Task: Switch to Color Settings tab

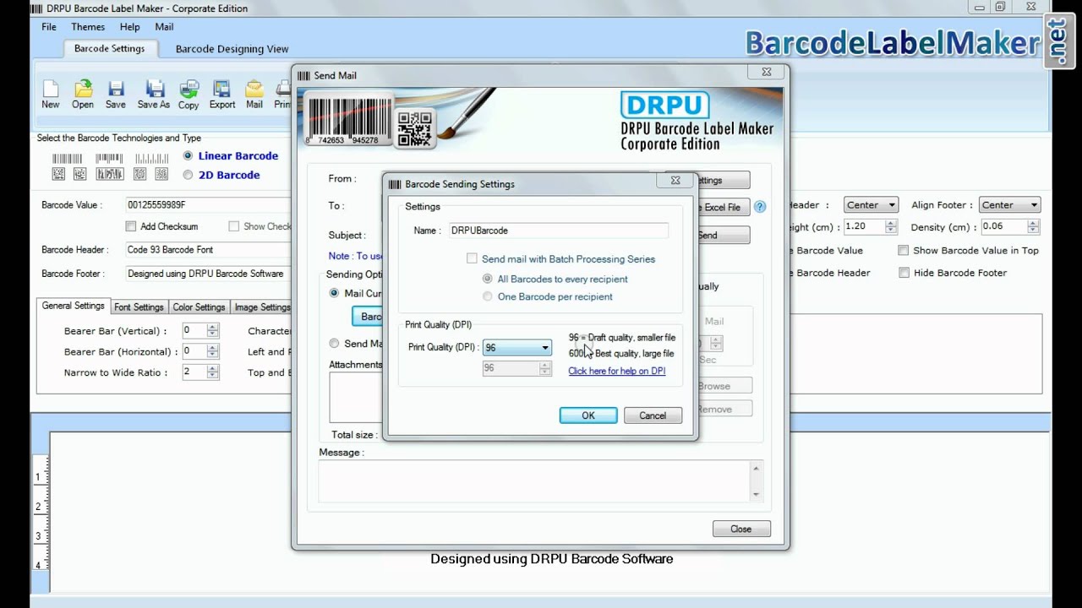Action: pos(199,307)
